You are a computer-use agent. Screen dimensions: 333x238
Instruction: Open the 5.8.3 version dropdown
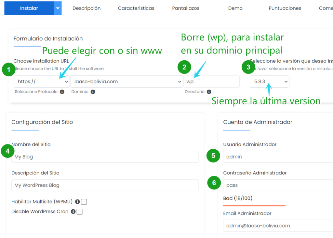(270, 82)
